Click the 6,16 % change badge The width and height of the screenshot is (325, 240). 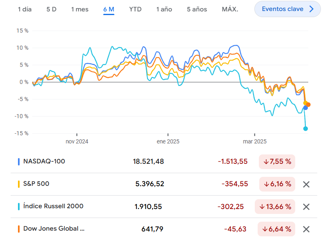click(x=277, y=184)
